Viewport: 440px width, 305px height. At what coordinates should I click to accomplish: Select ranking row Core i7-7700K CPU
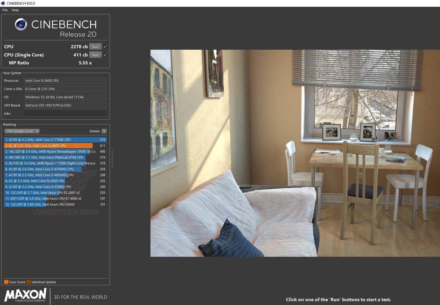click(55, 140)
